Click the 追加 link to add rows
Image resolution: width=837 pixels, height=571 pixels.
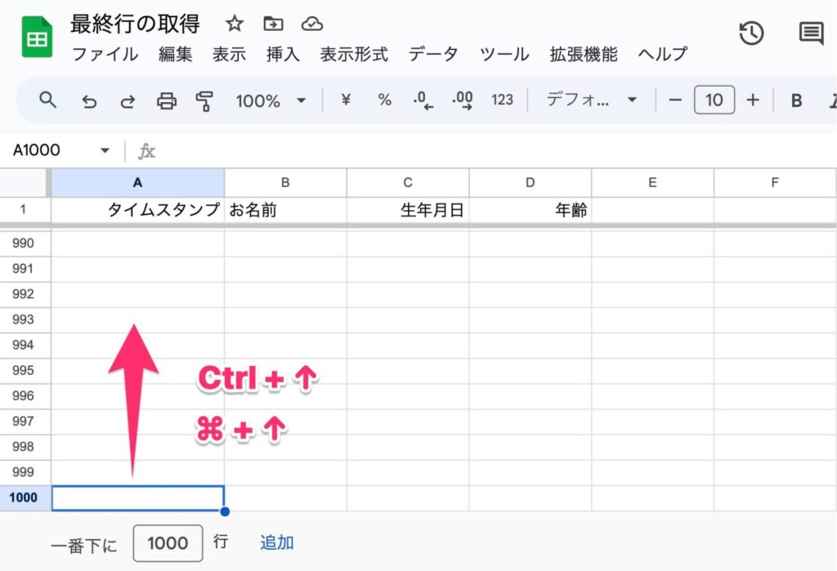[276, 542]
